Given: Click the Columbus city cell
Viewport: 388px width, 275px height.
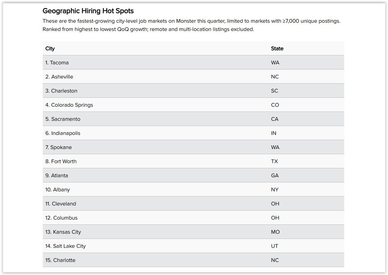Looking at the screenshot, I should tap(61, 218).
